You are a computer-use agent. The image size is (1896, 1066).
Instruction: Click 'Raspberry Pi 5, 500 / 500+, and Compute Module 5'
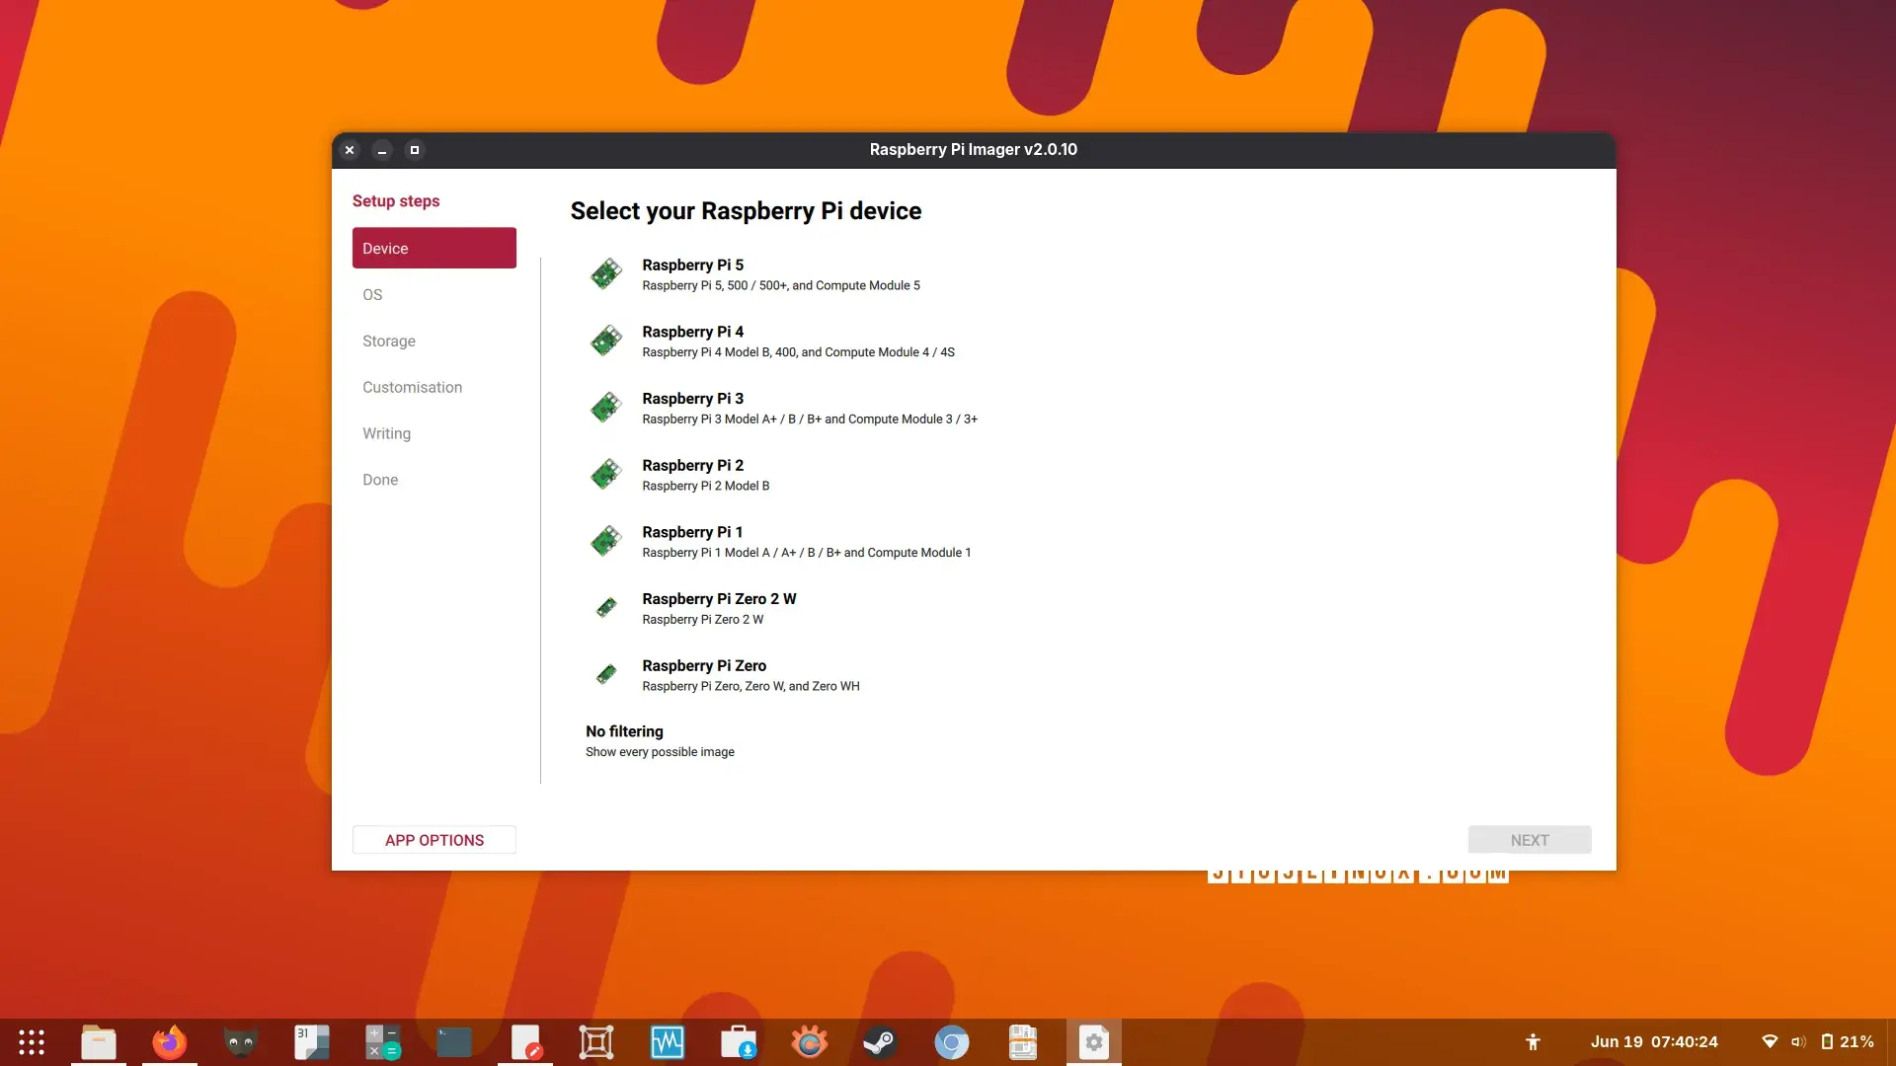[x=781, y=286]
